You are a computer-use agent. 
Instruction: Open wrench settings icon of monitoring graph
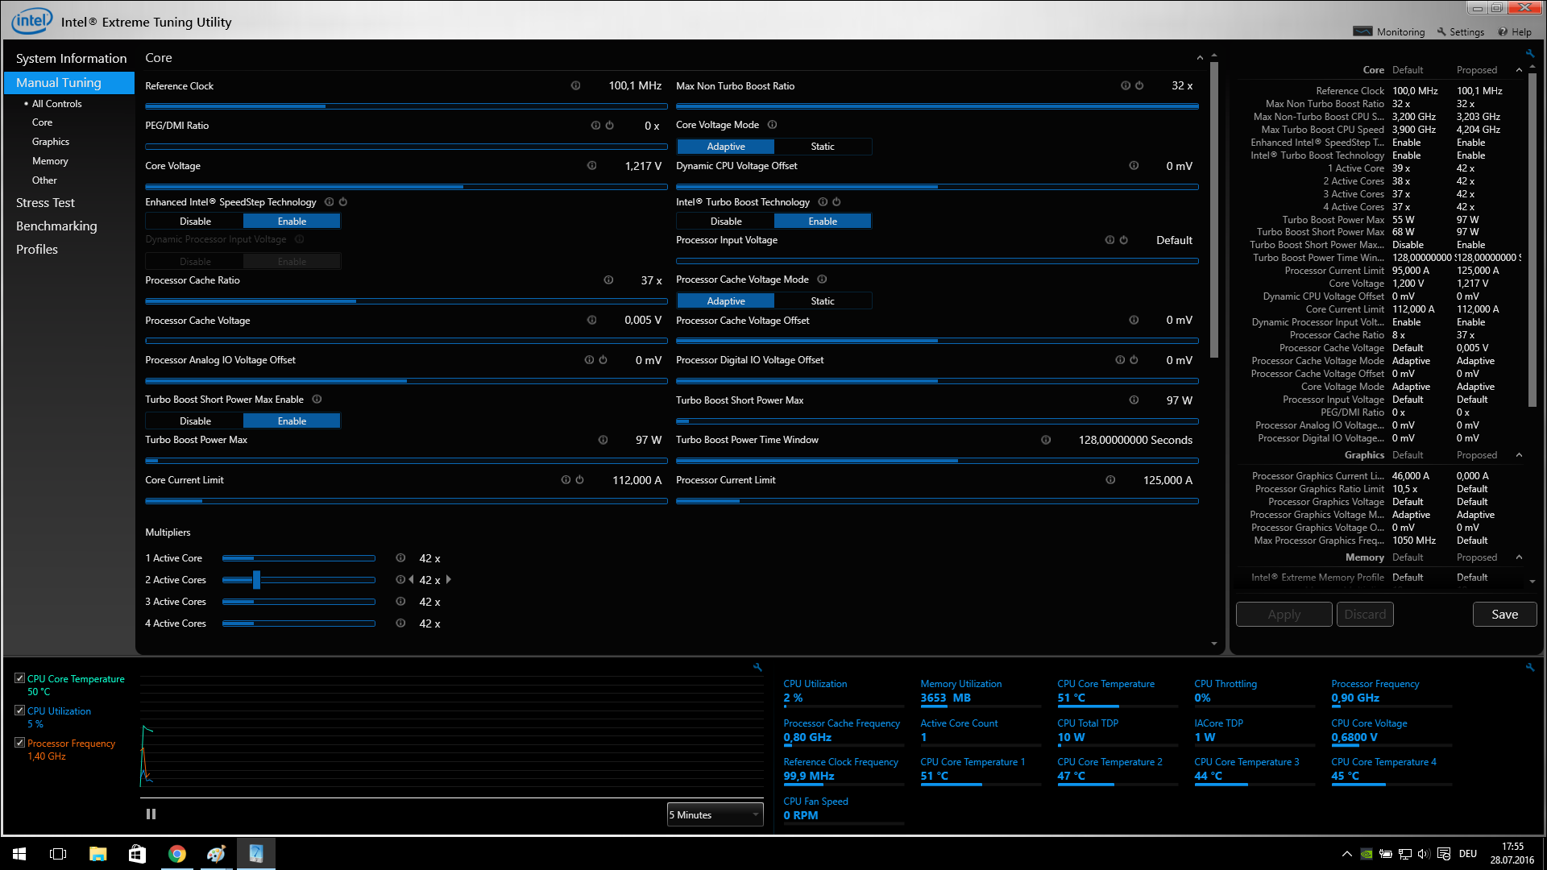click(757, 667)
